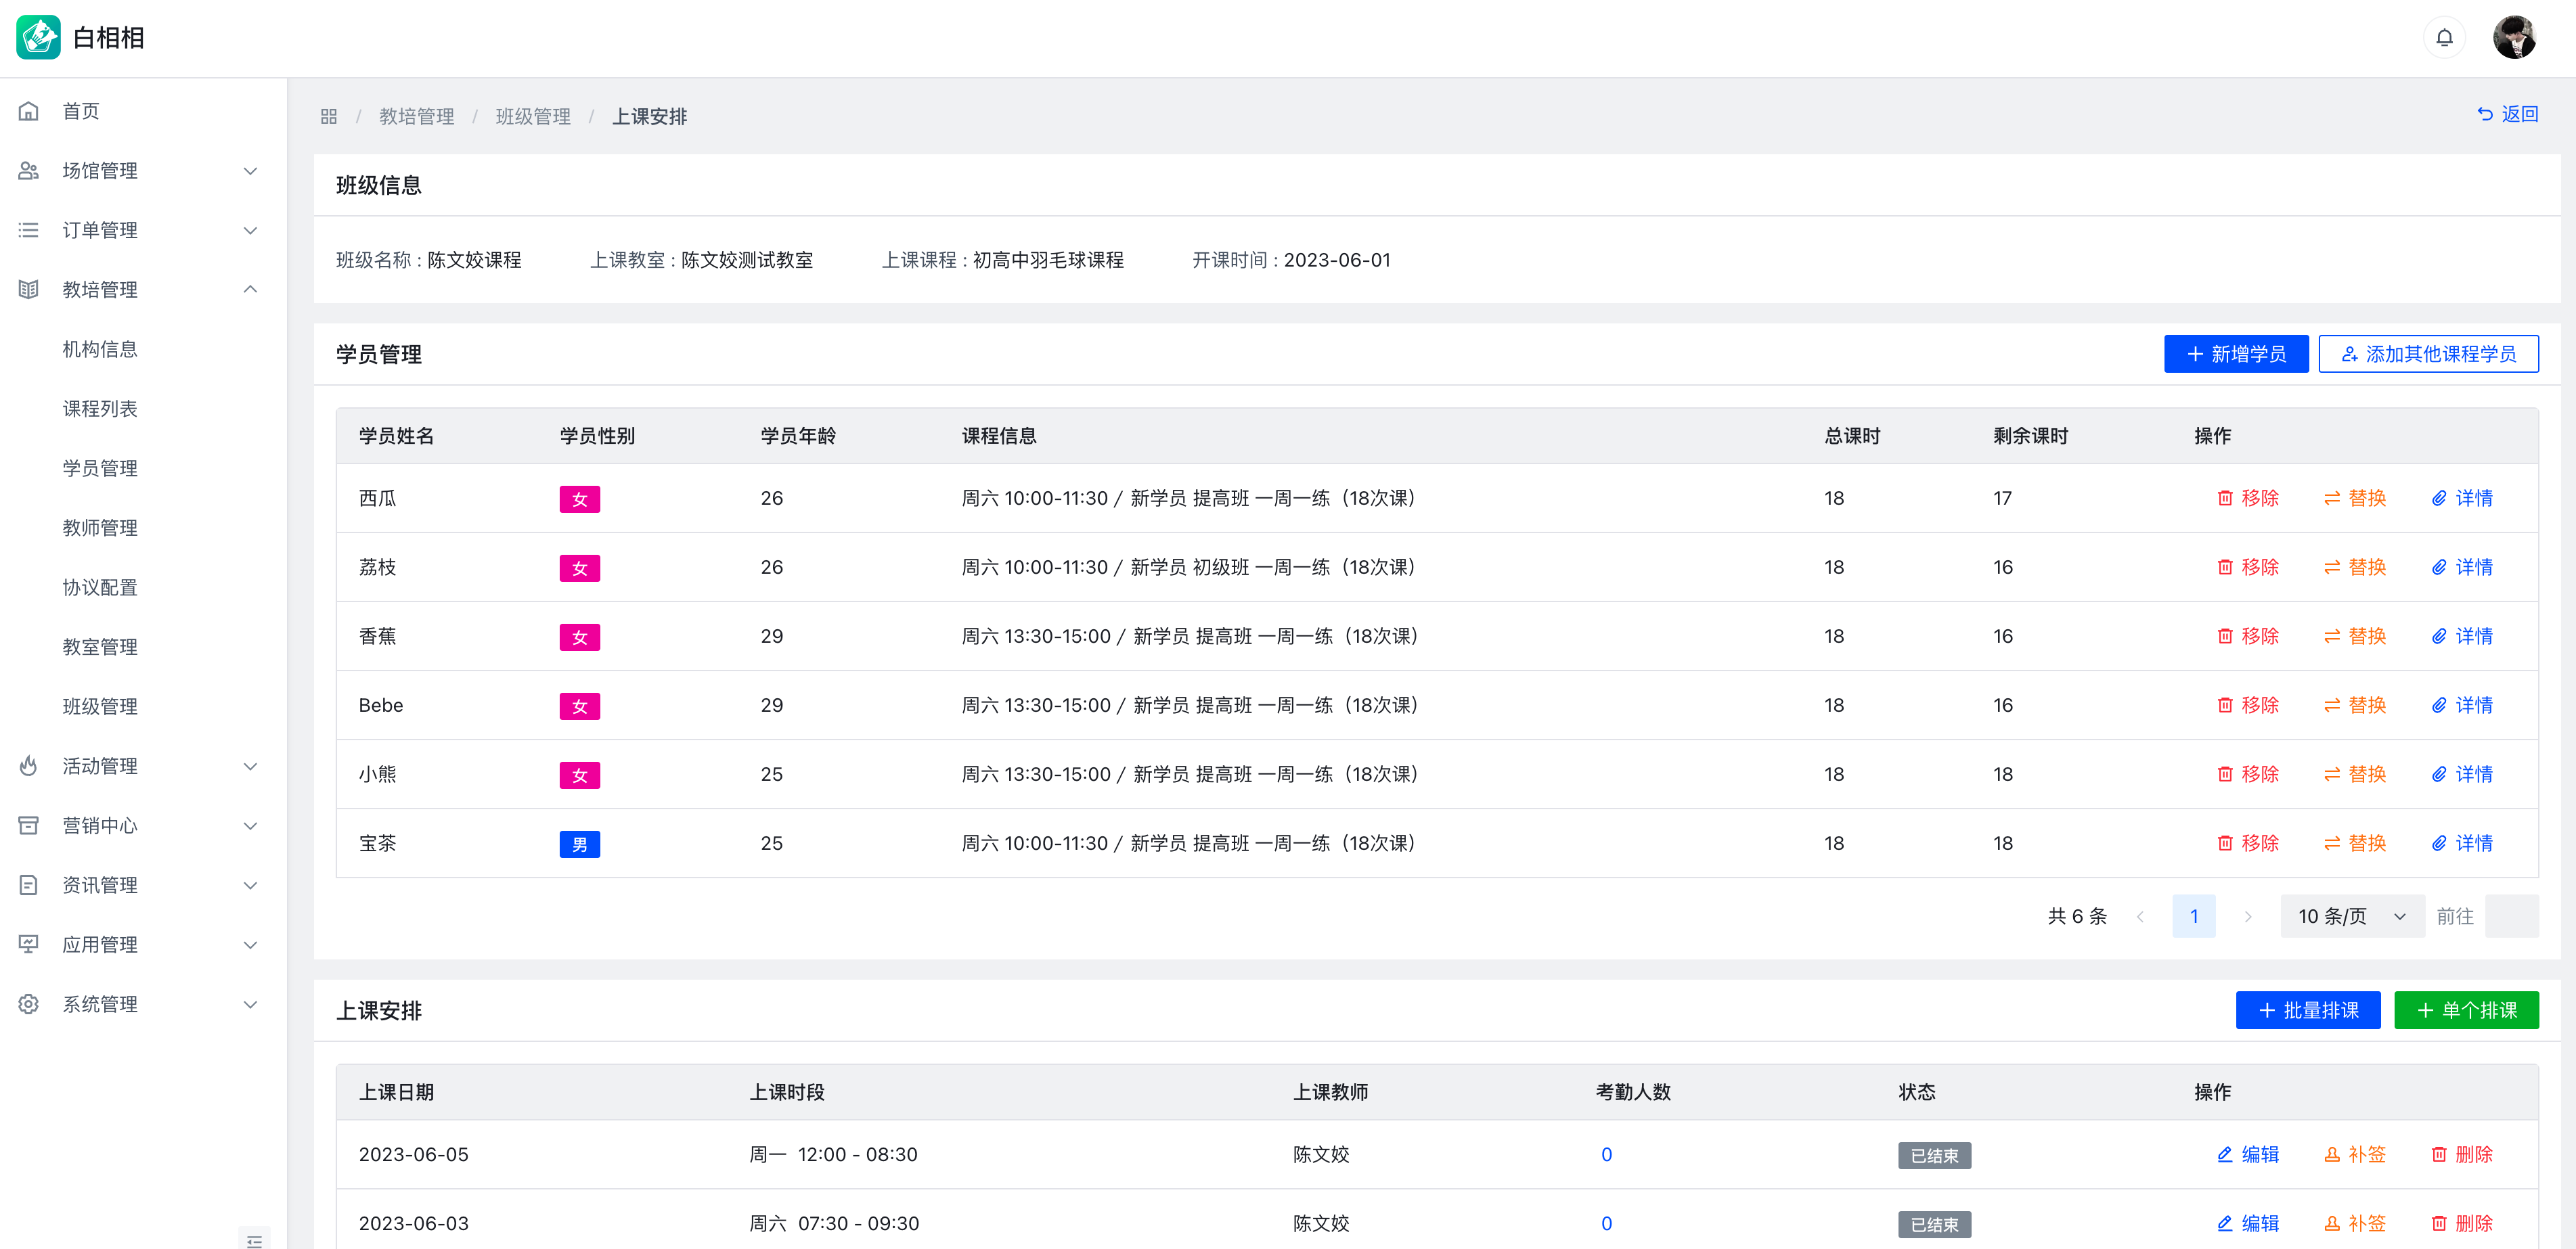Open the notification bell icon
The height and width of the screenshot is (1249, 2576).
2444,38
